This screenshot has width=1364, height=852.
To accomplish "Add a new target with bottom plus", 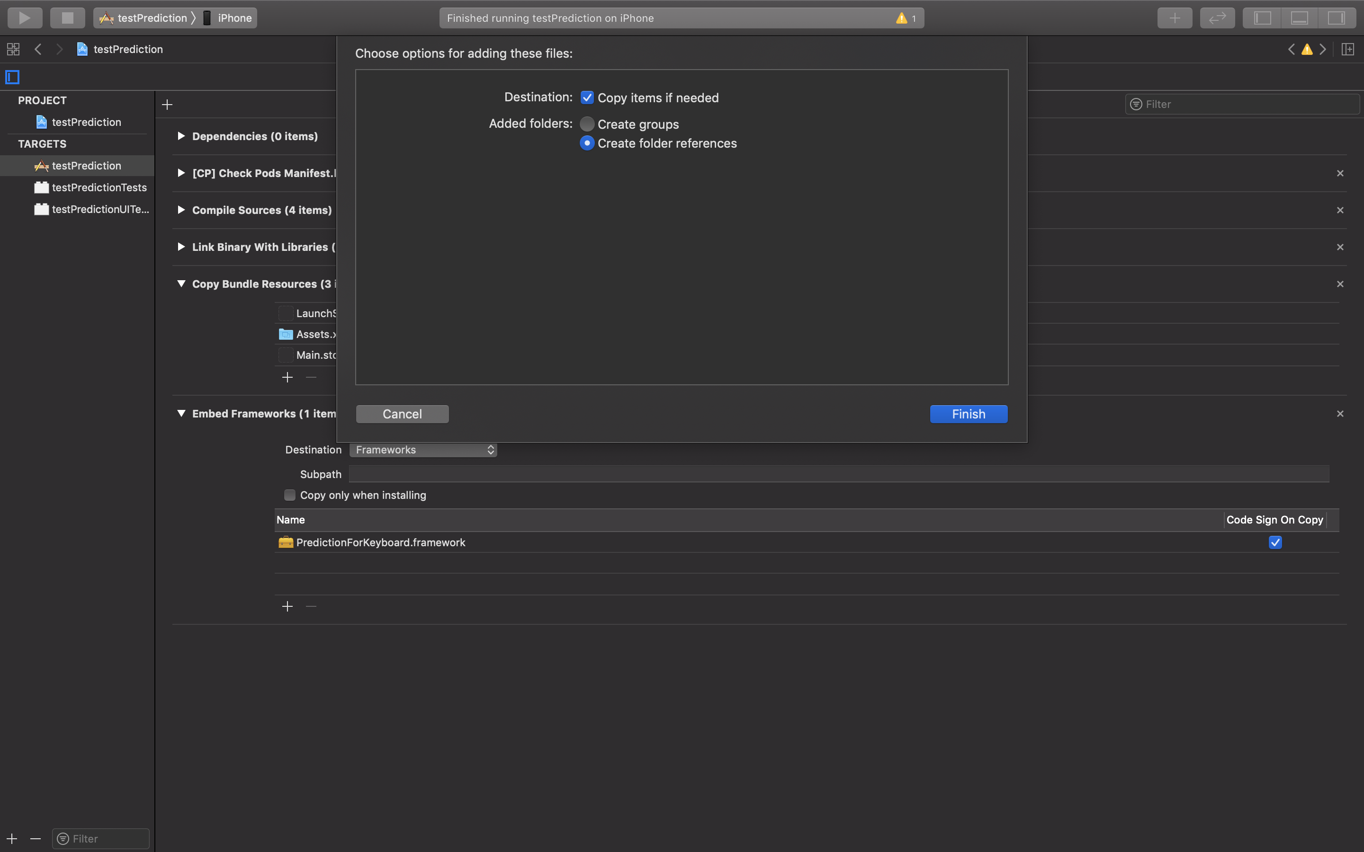I will (12, 838).
